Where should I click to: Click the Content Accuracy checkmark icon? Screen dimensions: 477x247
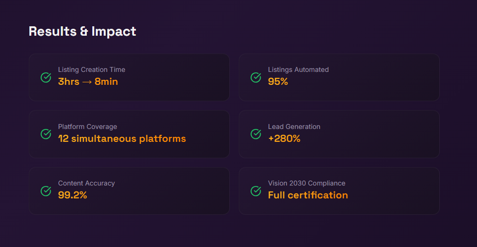click(x=46, y=191)
